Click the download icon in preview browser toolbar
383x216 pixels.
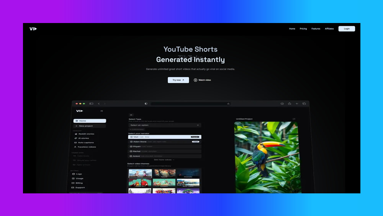click(x=282, y=104)
